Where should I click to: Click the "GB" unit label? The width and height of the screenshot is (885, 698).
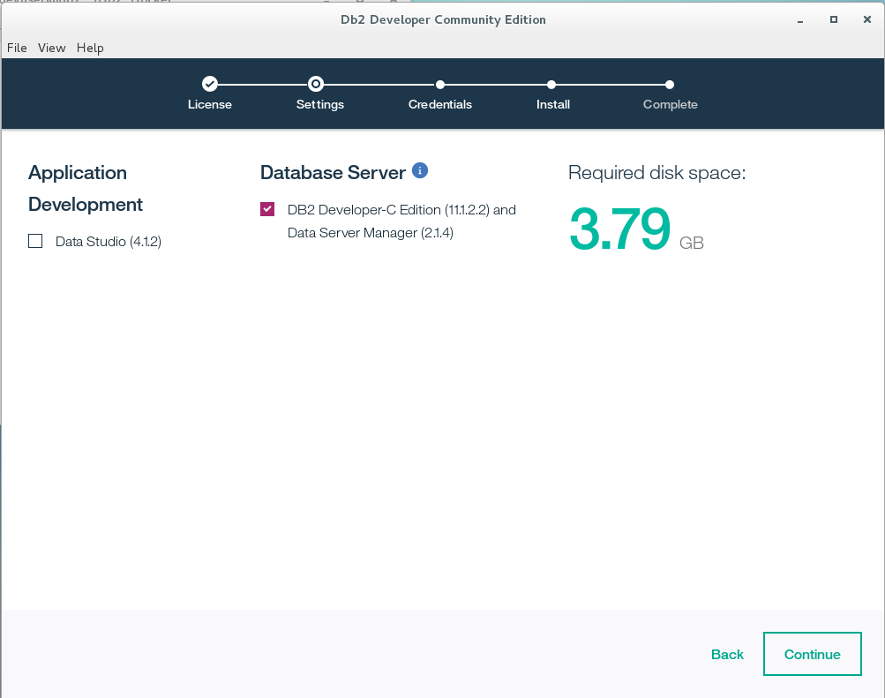click(x=692, y=244)
